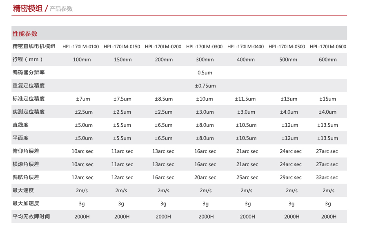The width and height of the screenshot is (367, 234).
Task: Click the ±11.5um standard accuracy value
Action: tap(245, 99)
